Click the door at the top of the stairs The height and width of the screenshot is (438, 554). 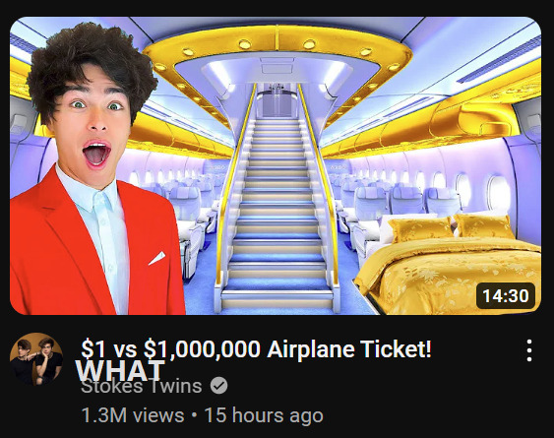coord(278,103)
